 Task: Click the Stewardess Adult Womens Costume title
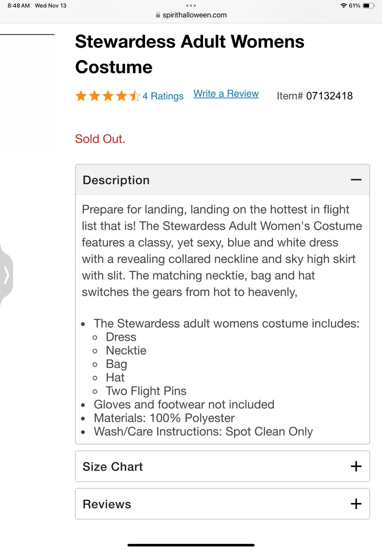click(190, 54)
